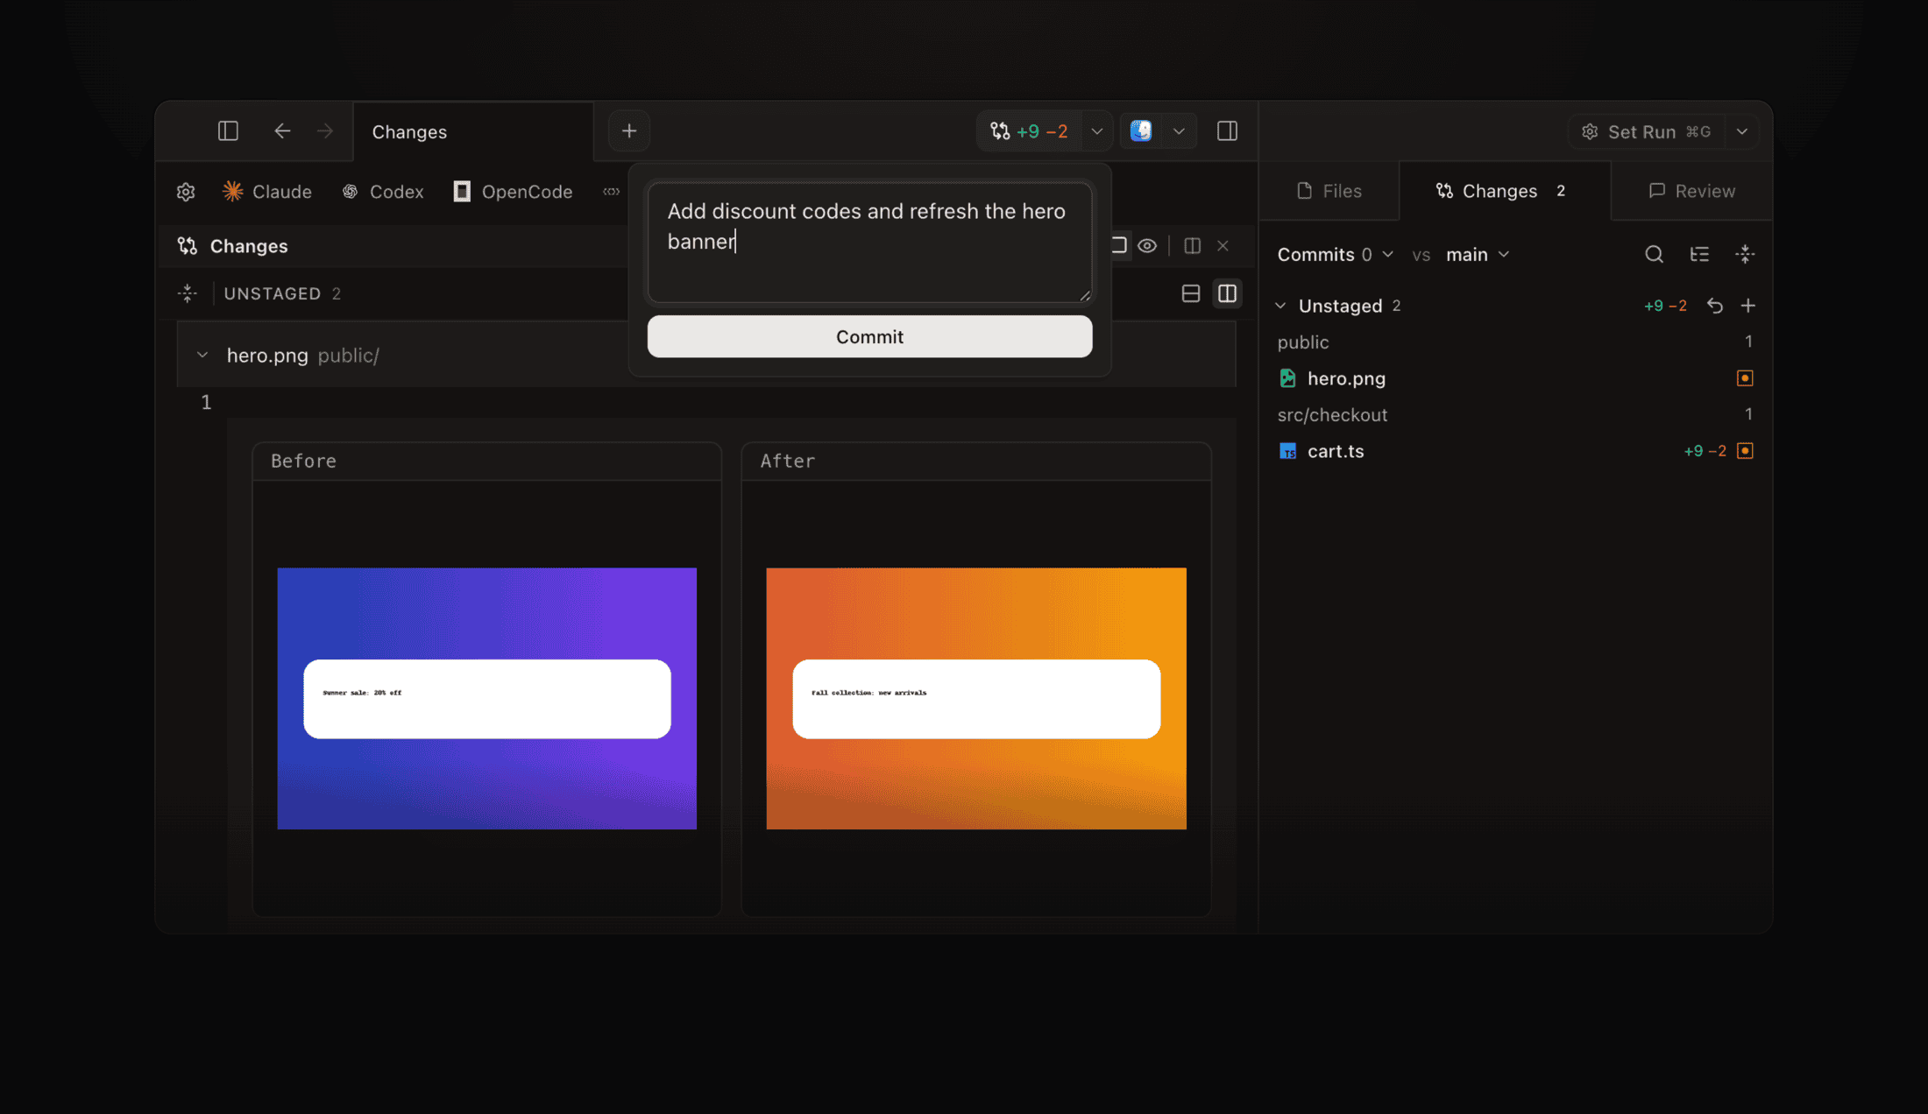Screen dimensions: 1928x1114
Task: Stage all changes with the plus icon
Action: coord(1747,306)
